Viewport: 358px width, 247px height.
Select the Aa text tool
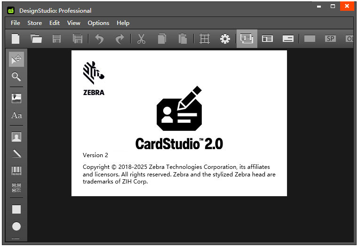point(16,115)
